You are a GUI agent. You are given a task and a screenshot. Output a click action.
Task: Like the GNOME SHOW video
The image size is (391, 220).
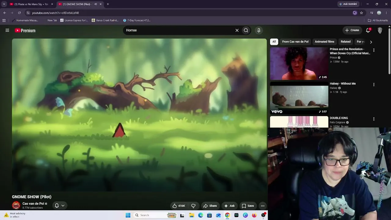tap(179, 206)
